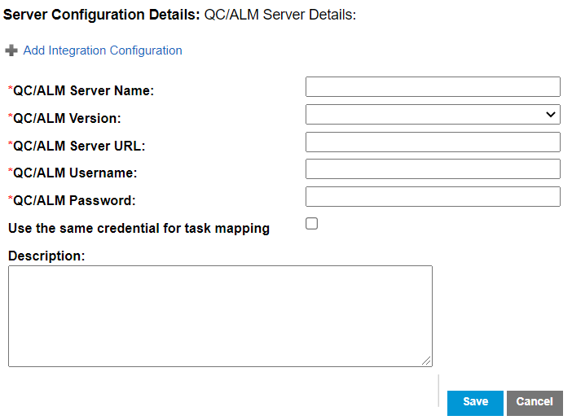Enable the same credential for task mapping checkbox
The width and height of the screenshot is (572, 420).
(x=311, y=223)
